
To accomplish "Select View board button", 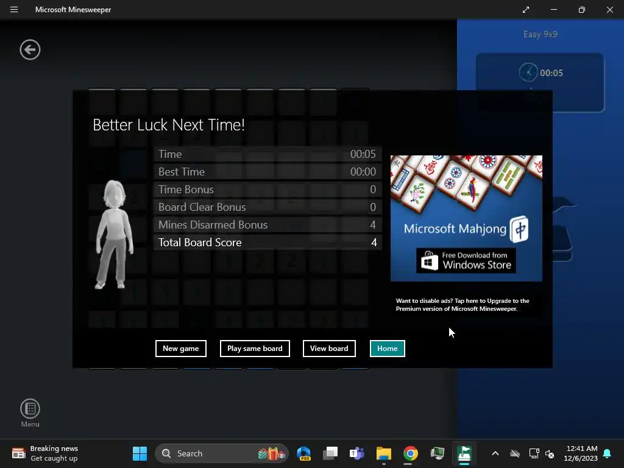I will click(329, 349).
